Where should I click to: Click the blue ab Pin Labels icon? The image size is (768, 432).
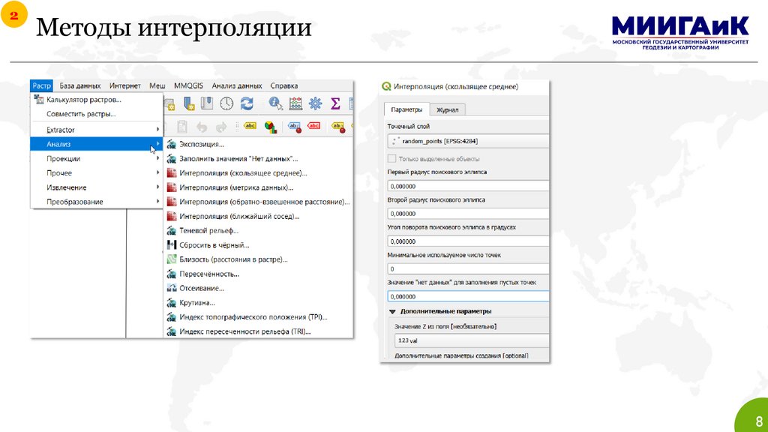coord(295,127)
